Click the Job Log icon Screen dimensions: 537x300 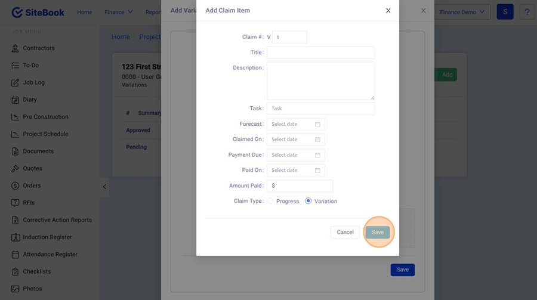point(15,83)
